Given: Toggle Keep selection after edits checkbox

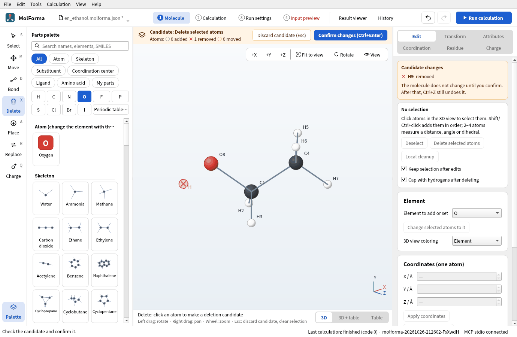Looking at the screenshot, I should [404, 169].
